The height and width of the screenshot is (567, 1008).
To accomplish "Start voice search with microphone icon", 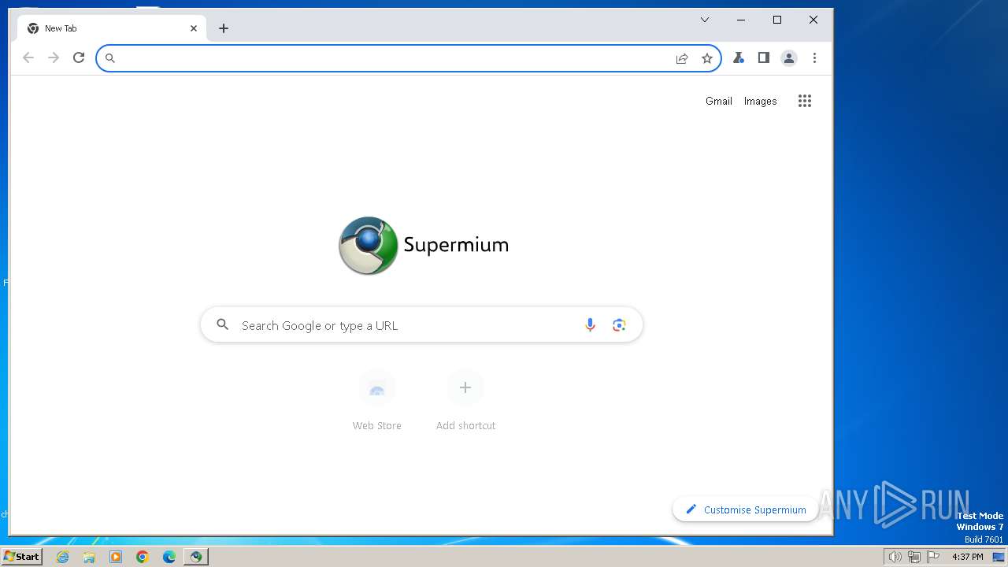I will 590,325.
